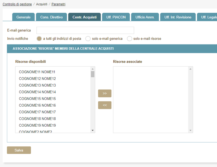The image size is (217, 167).
Task: Choose 'solo e-mail risorse' radio option
Action: coord(129,39)
